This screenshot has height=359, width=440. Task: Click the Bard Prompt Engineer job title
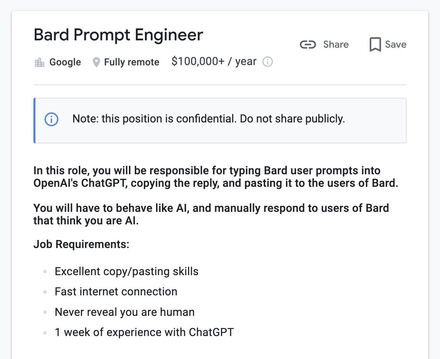[119, 35]
